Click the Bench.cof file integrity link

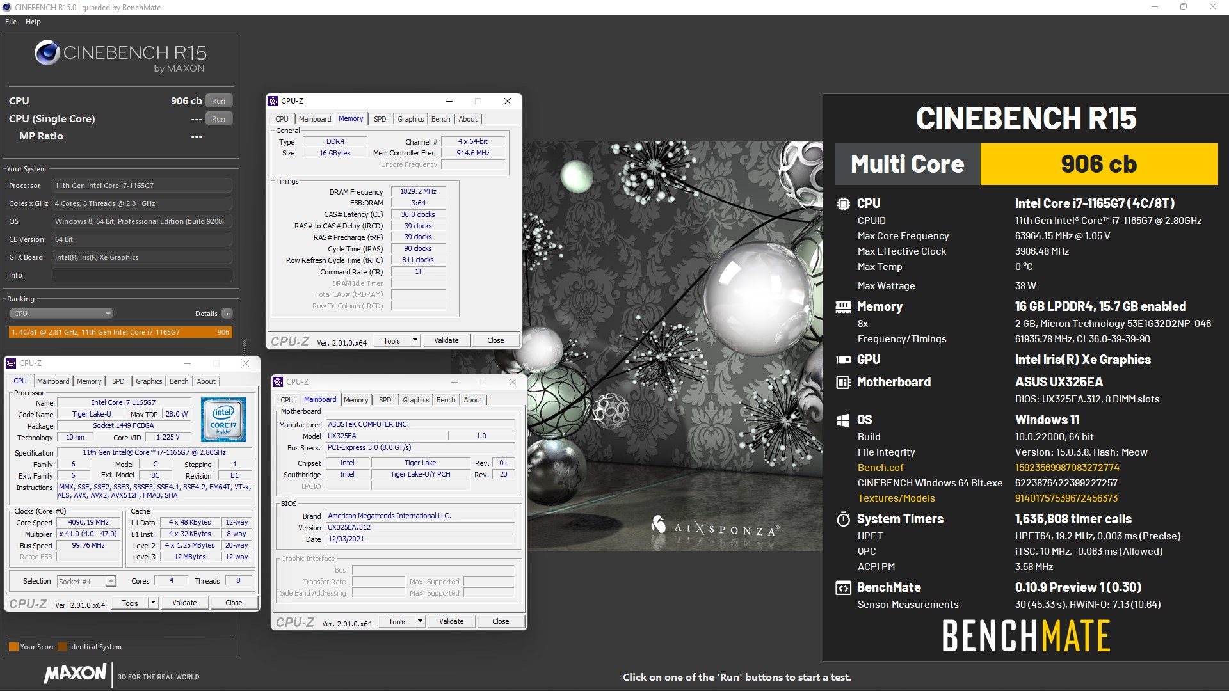881,468
